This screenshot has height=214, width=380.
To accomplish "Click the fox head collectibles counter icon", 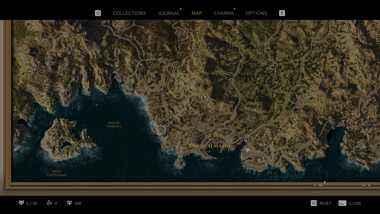I will pyautogui.click(x=21, y=203).
